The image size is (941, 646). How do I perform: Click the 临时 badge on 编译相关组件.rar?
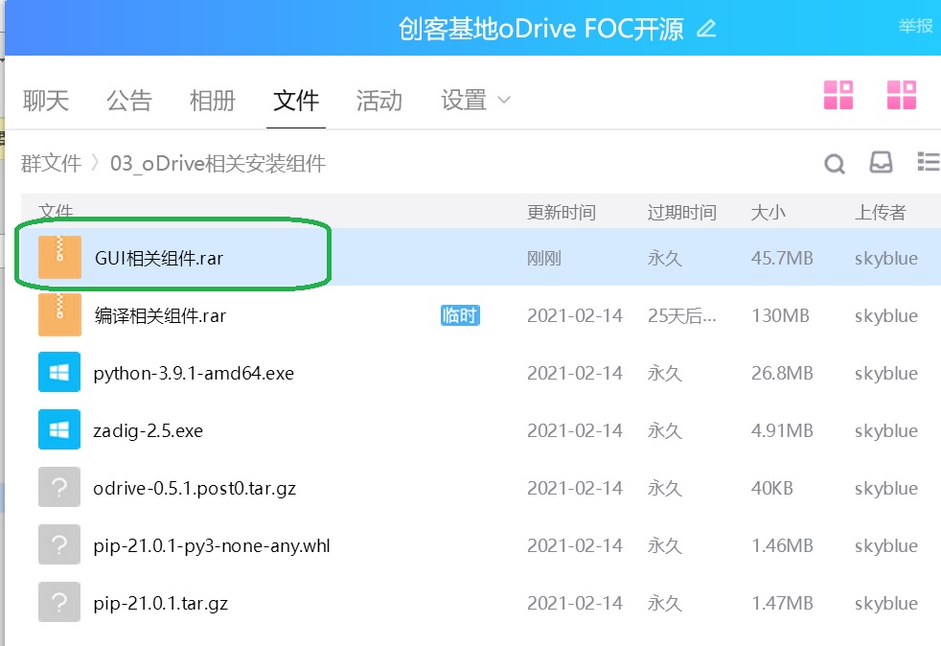tap(460, 314)
